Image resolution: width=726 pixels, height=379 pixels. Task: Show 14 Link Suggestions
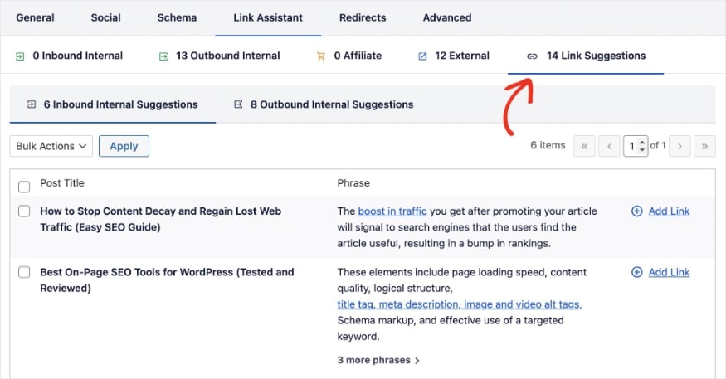(596, 56)
